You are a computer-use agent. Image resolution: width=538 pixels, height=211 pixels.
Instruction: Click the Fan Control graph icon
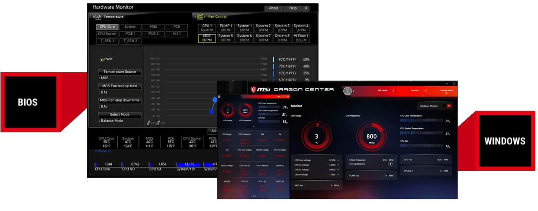200,17
